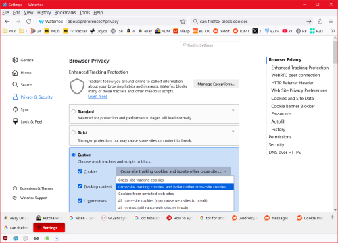Open the XXX bookmarks folder
The height and width of the screenshot is (243, 338).
[x=9, y=31]
